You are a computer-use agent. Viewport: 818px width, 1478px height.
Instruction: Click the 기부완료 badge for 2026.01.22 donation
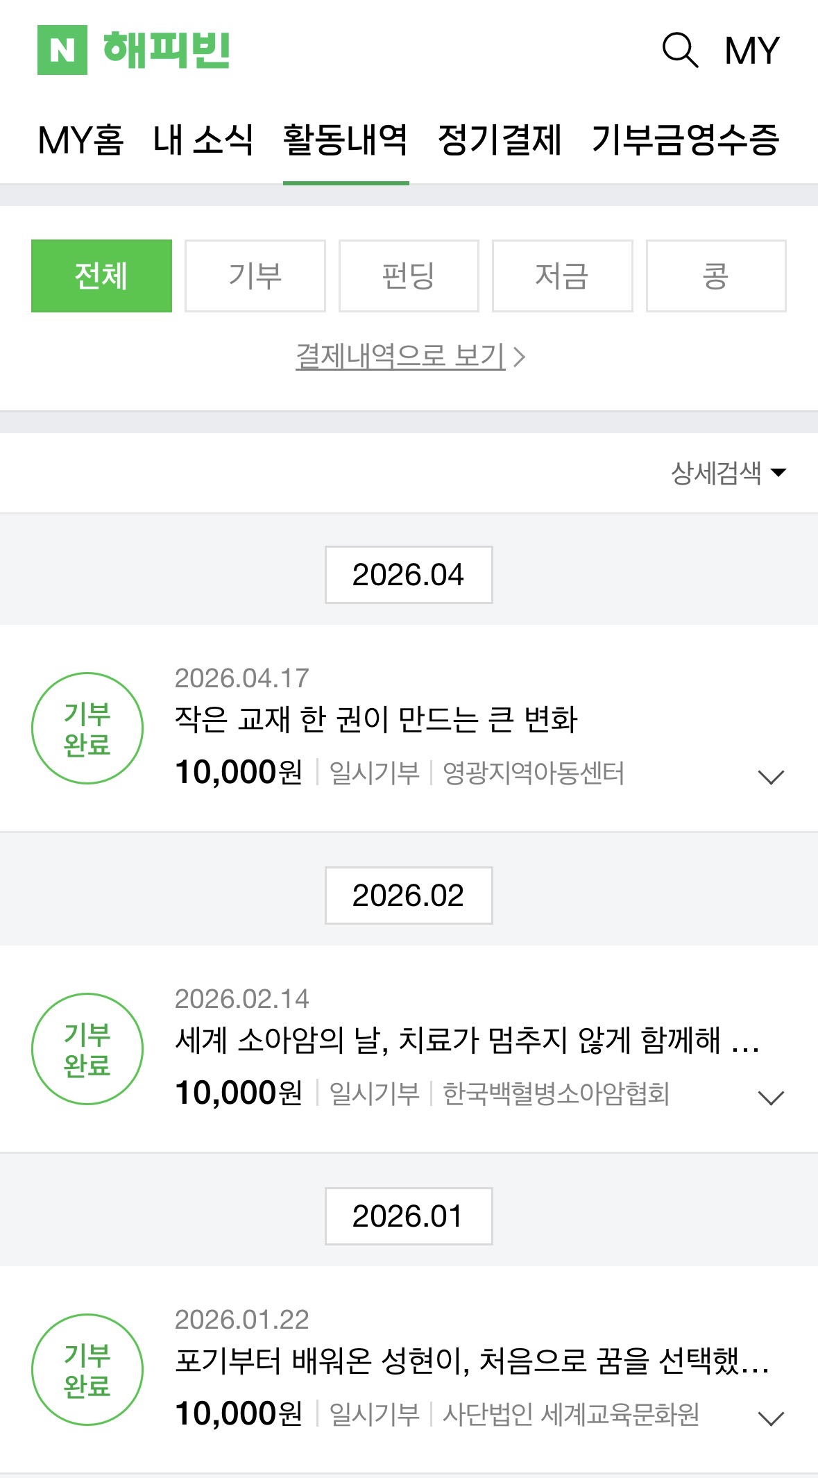tap(87, 1370)
